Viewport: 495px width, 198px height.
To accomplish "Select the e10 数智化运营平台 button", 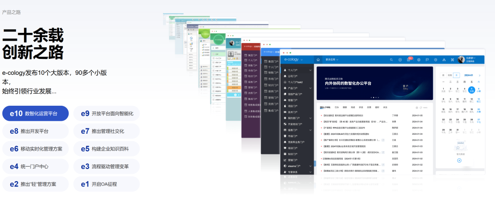I will (35, 113).
